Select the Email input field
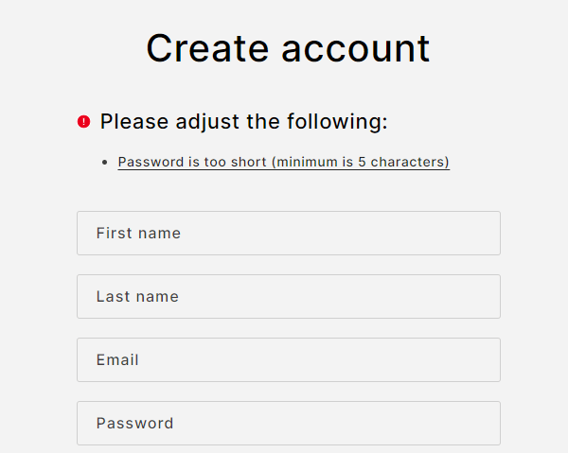The width and height of the screenshot is (568, 453). coord(288,359)
